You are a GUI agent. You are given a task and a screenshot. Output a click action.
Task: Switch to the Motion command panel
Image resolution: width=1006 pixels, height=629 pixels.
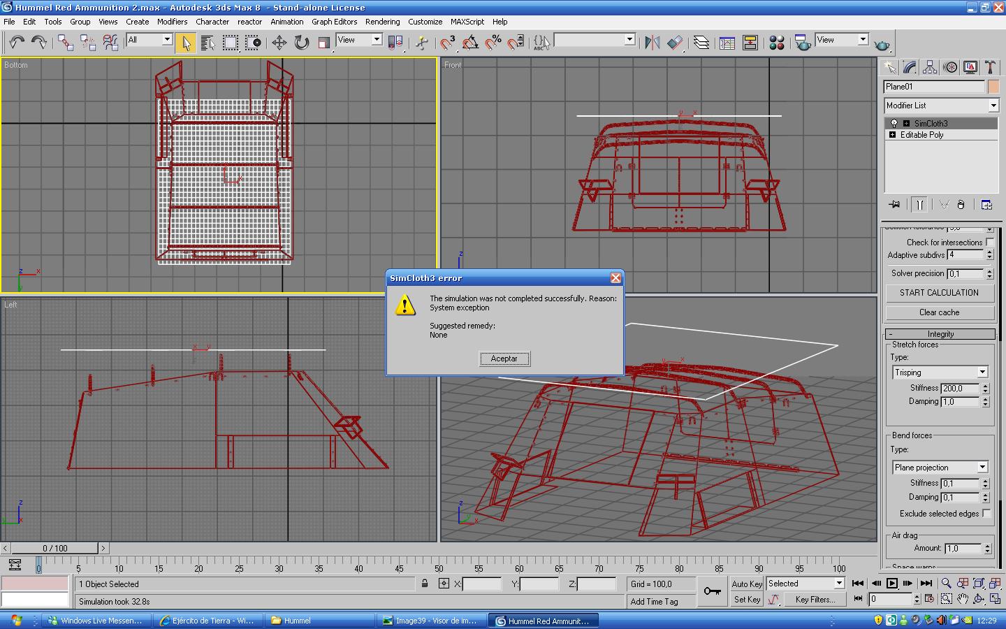pos(950,67)
